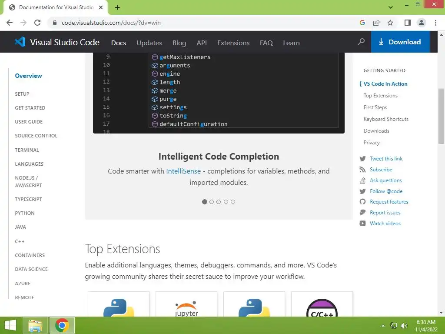Open the Docs nav item
Viewport: 445px width, 334px height.
[118, 43]
